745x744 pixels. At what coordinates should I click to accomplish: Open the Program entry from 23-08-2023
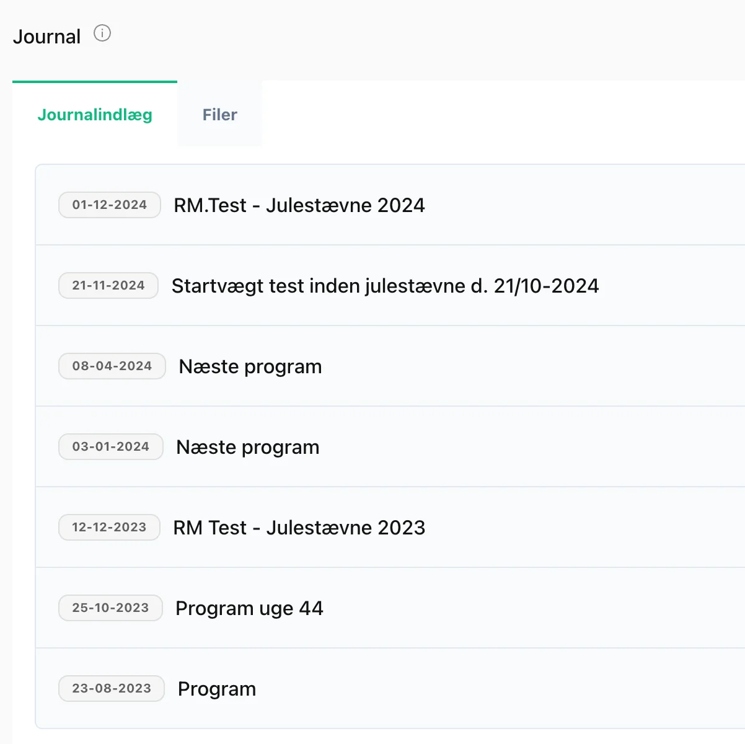(390, 689)
